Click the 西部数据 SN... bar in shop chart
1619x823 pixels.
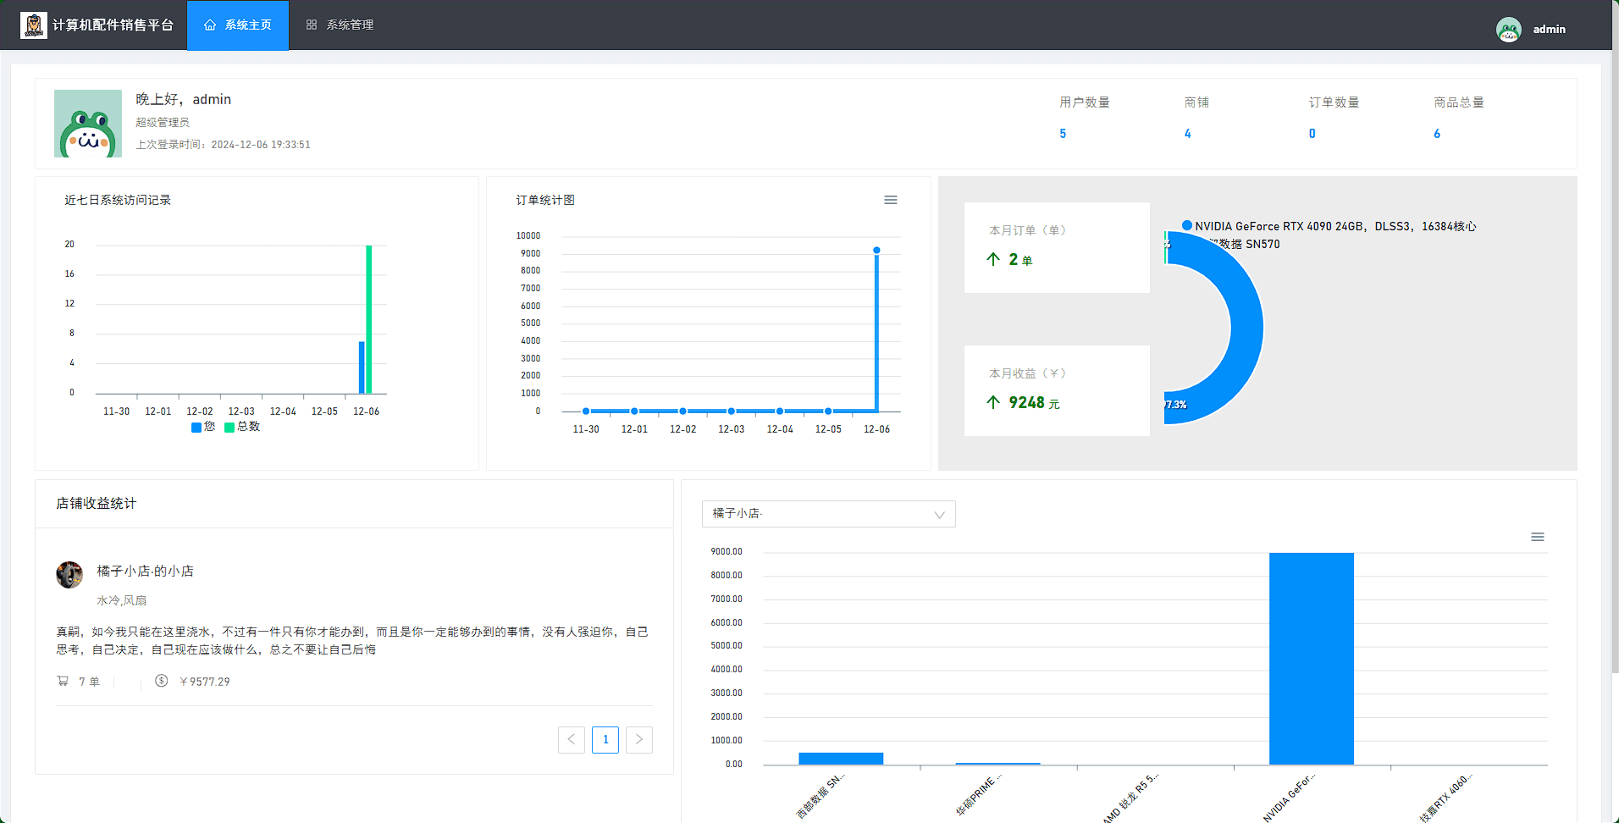(x=841, y=759)
